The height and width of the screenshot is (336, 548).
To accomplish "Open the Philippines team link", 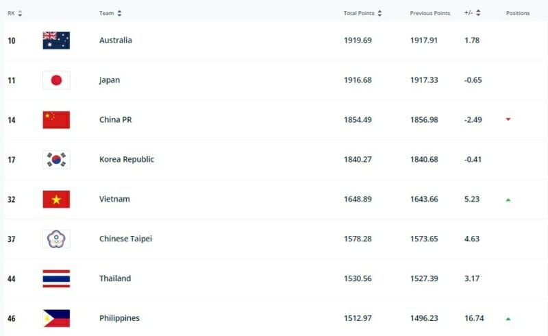I will pos(119,318).
